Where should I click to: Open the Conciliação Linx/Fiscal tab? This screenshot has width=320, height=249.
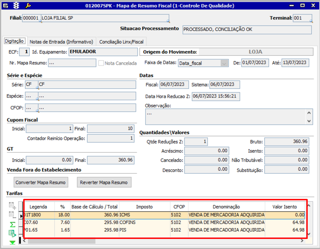coord(122,42)
